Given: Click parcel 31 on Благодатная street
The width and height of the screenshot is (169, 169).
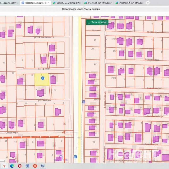Looking at the screenshot, I should pos(95,40).
